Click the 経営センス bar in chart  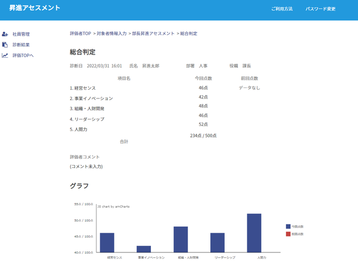(x=107, y=243)
